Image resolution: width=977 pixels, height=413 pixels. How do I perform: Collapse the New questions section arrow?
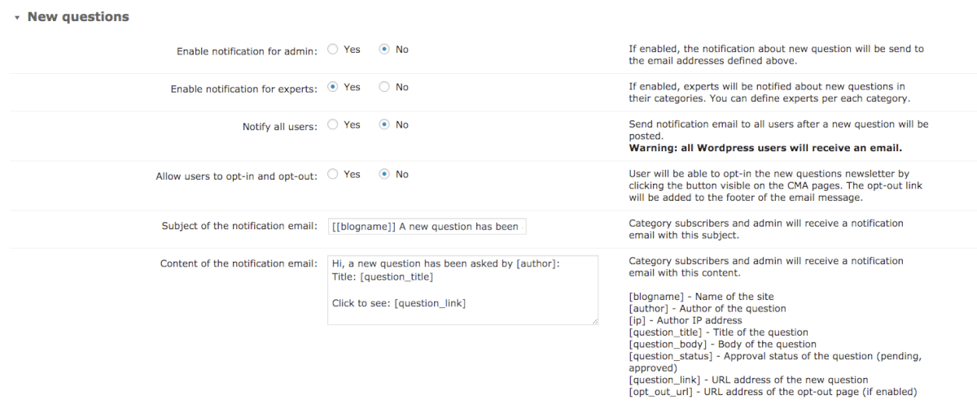16,17
